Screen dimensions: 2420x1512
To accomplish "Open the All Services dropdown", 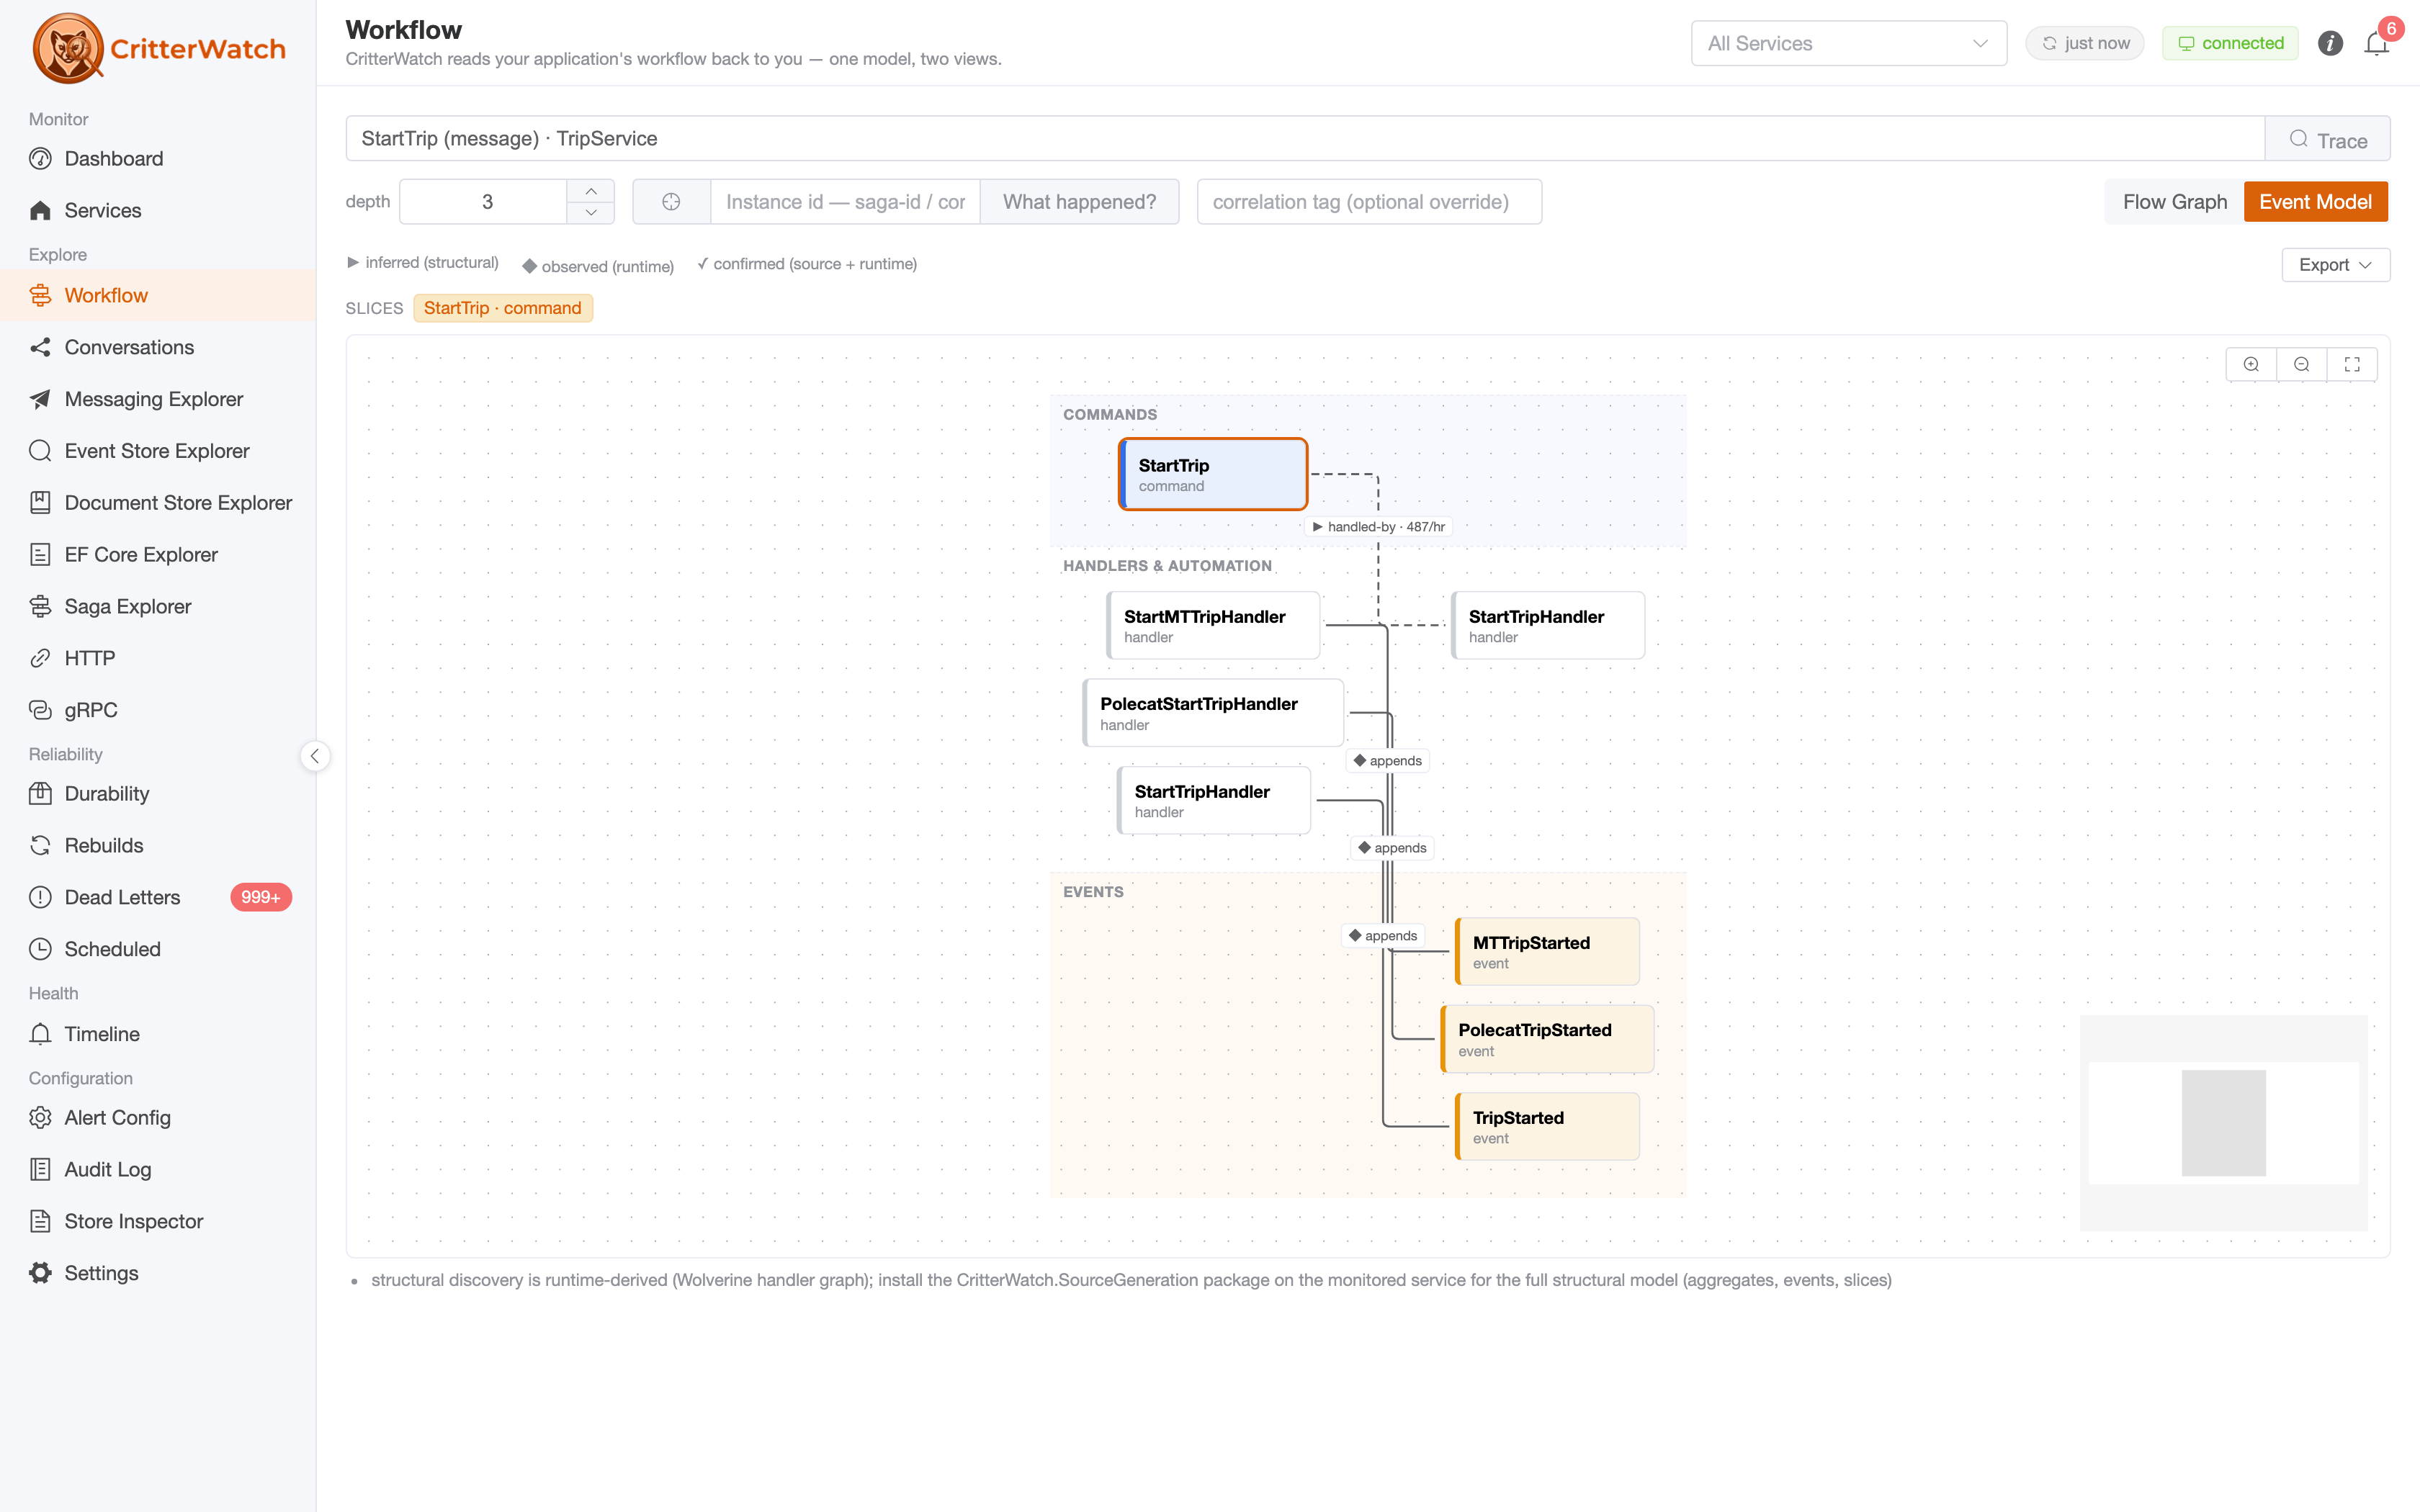I will click(1848, 43).
